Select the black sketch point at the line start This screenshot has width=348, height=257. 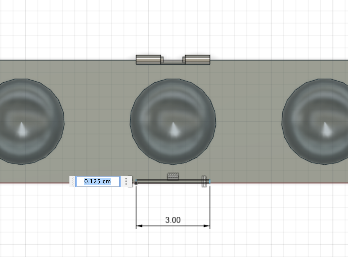coord(136,183)
